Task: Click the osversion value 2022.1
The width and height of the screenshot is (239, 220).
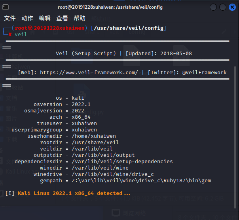Action: [81, 104]
